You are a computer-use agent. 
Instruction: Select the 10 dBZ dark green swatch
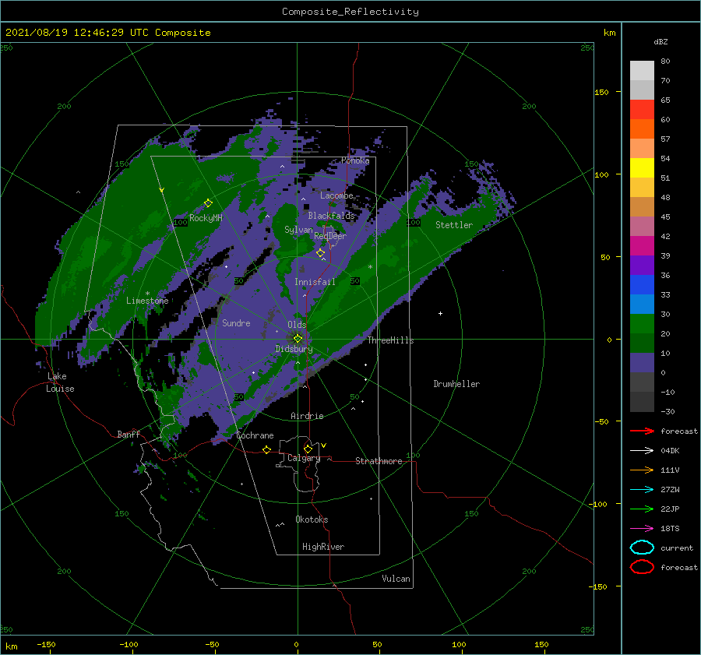point(642,343)
